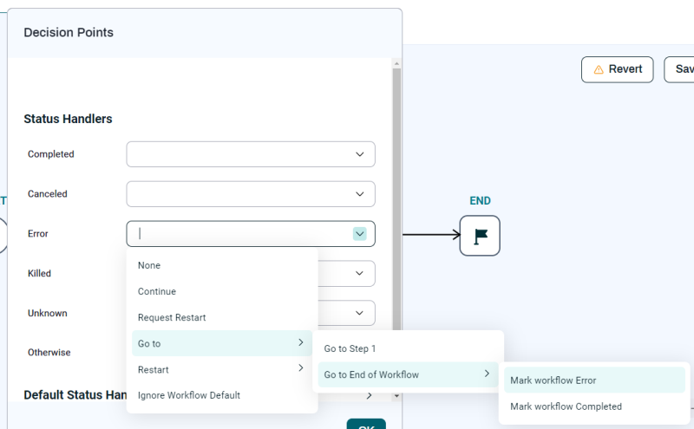
Task: Pick Ignore Workflow Default option
Action: click(x=189, y=395)
